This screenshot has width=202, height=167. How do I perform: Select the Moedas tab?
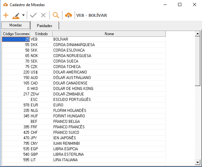coord(16,25)
